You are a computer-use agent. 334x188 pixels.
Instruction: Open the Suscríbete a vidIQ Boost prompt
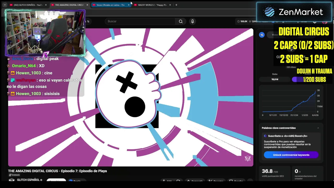click(x=288, y=136)
